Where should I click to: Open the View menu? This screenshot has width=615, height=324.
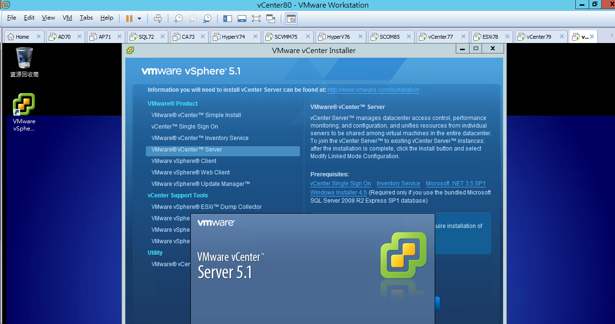pos(48,18)
